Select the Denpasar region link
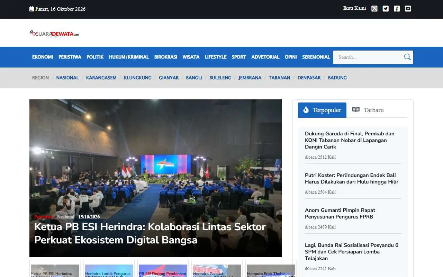Viewport: 443px width, 277px height. [309, 78]
